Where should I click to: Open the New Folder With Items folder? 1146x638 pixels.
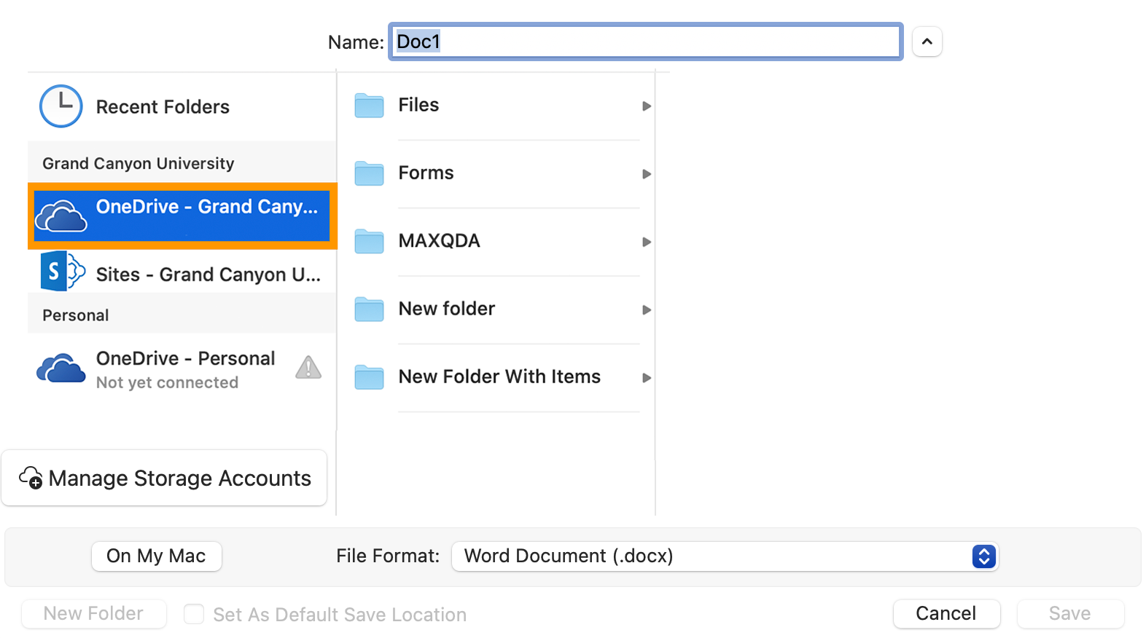coord(499,377)
